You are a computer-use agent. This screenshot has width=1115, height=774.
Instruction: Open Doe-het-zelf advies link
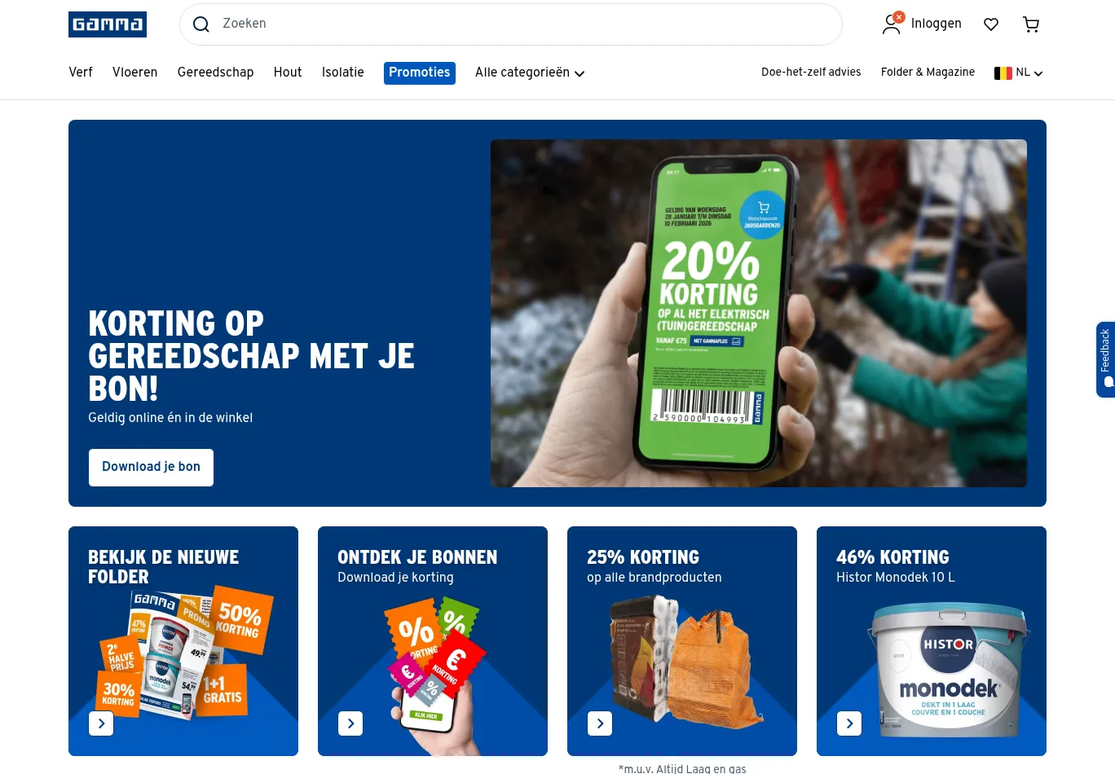click(811, 73)
